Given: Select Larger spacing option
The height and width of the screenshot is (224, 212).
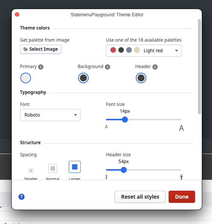Looking at the screenshot, I should (x=75, y=167).
